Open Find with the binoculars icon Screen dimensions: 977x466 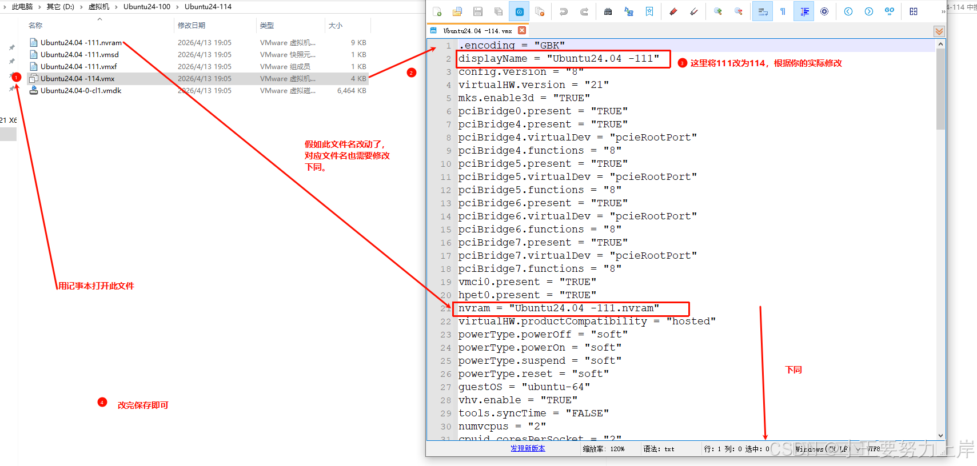[608, 11]
